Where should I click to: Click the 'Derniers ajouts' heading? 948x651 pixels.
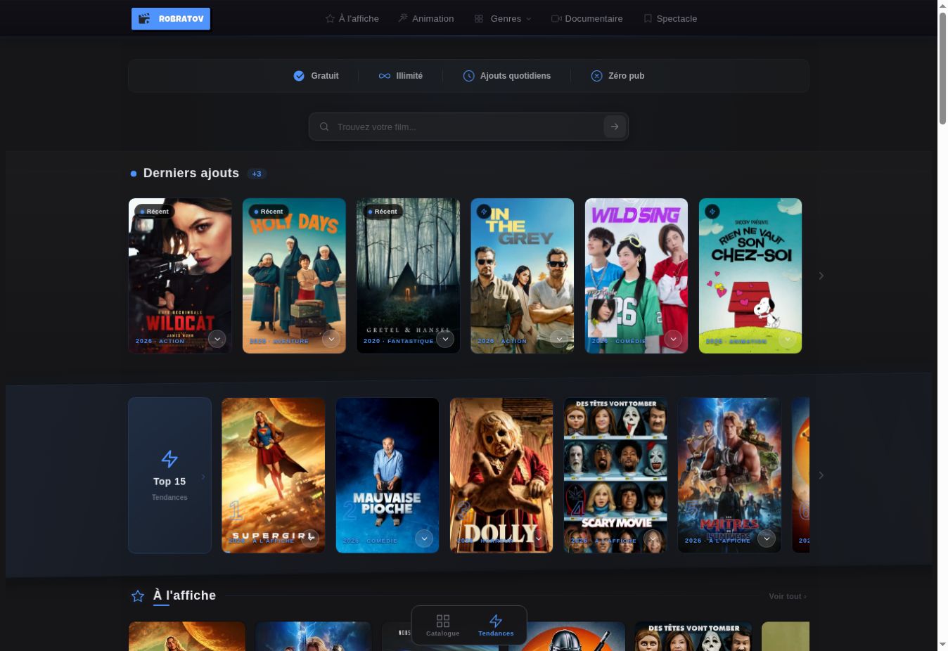pyautogui.click(x=191, y=173)
